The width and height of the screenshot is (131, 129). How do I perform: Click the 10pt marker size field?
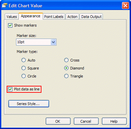pos(36,42)
